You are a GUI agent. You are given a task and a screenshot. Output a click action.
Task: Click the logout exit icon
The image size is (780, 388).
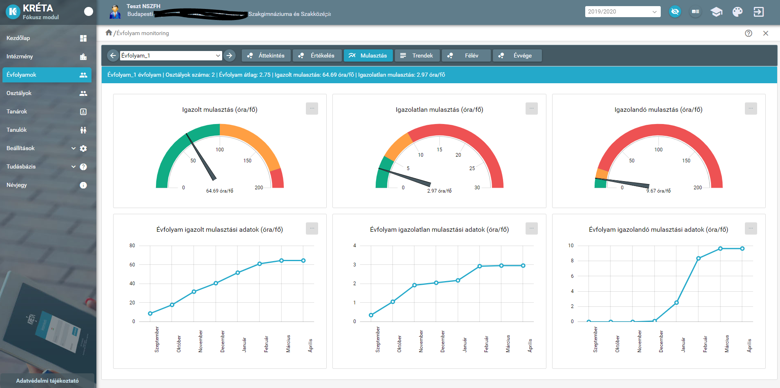pos(758,12)
